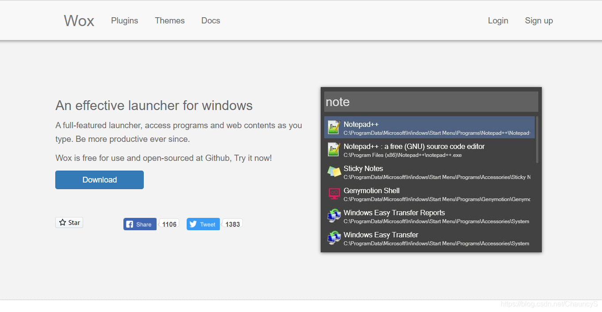This screenshot has height=312, width=602.
Task: Click the Notepad++ source code editor icon
Action: 334,149
